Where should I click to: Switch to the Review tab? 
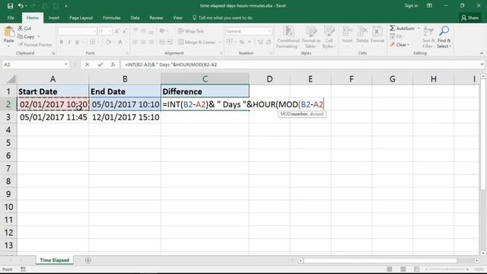coord(156,18)
